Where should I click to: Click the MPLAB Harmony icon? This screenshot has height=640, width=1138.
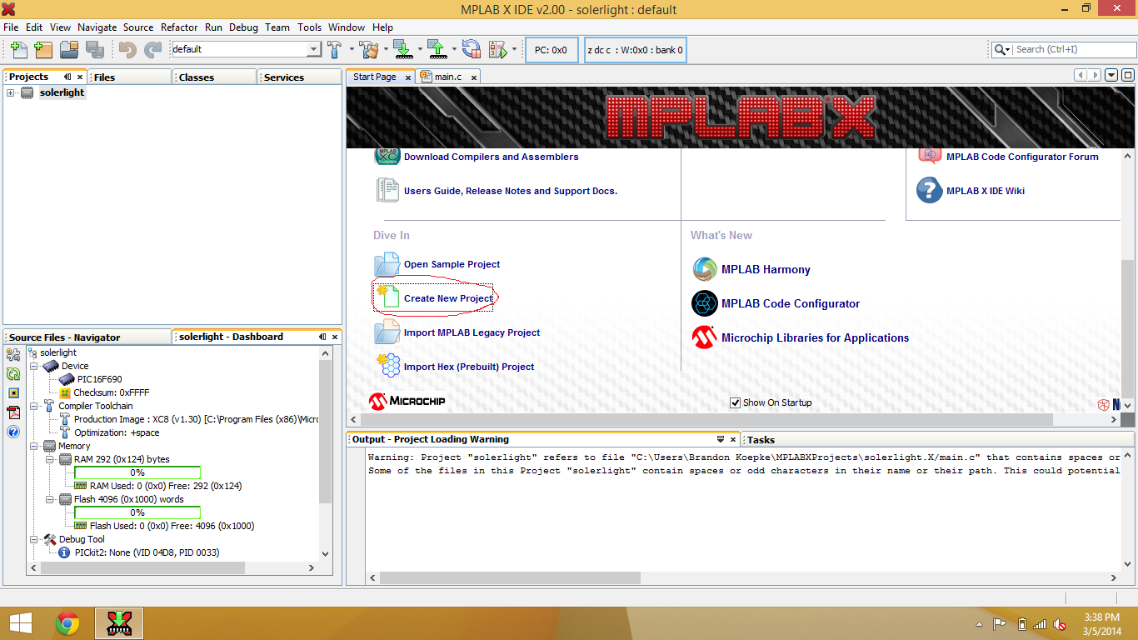[x=704, y=269]
